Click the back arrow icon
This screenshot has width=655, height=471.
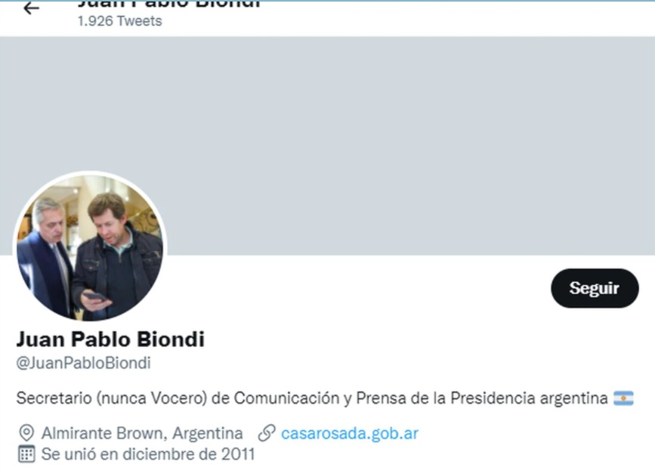pos(31,8)
